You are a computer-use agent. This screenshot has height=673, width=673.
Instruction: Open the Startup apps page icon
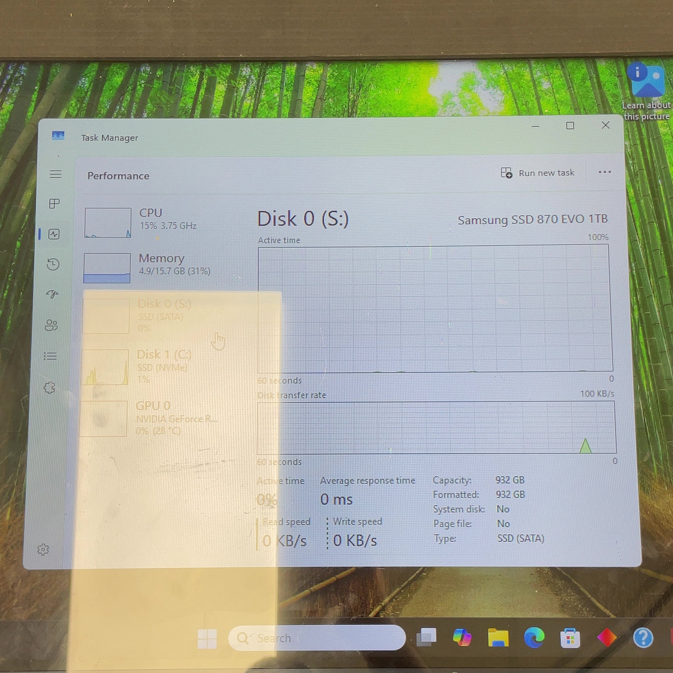pos(52,294)
